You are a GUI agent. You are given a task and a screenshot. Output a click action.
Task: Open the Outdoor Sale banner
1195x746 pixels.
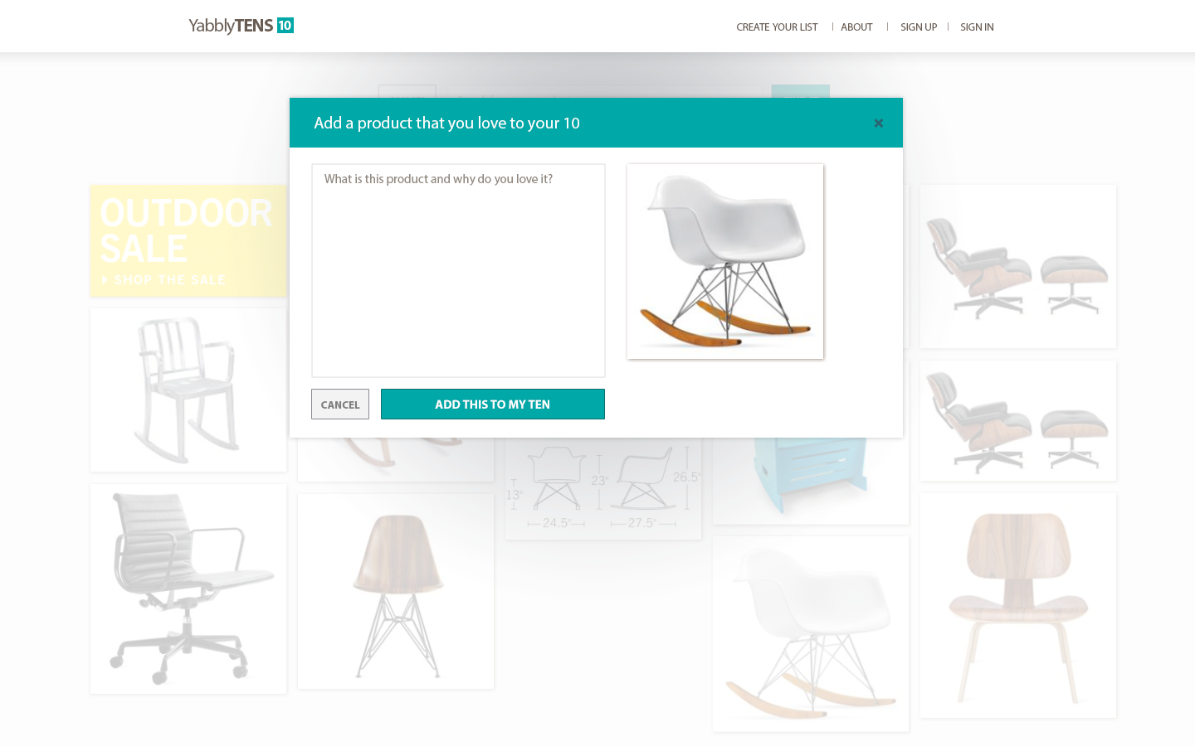click(188, 240)
